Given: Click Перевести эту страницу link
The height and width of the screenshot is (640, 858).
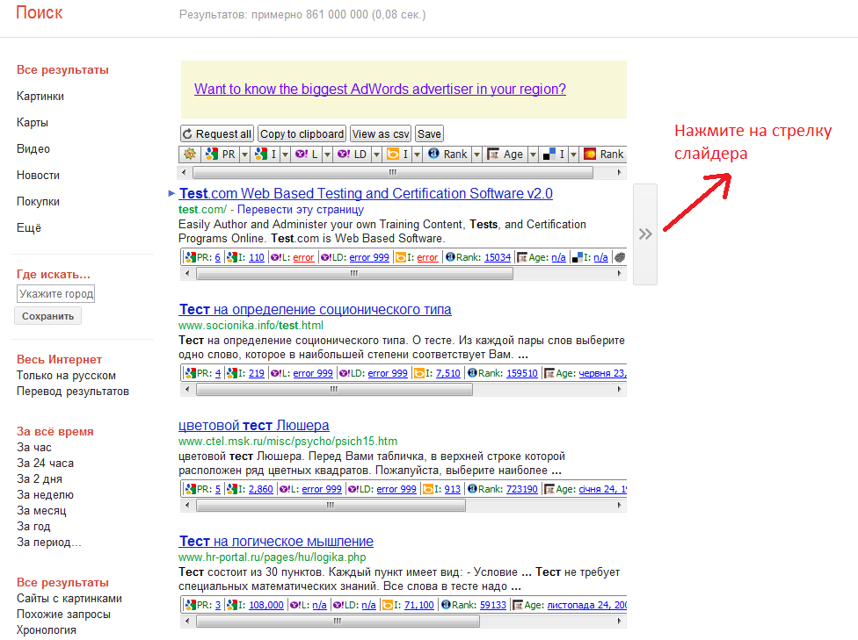Looking at the screenshot, I should [x=301, y=209].
